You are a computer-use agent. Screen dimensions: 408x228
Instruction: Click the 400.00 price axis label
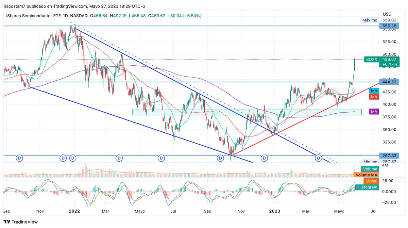pyautogui.click(x=389, y=104)
